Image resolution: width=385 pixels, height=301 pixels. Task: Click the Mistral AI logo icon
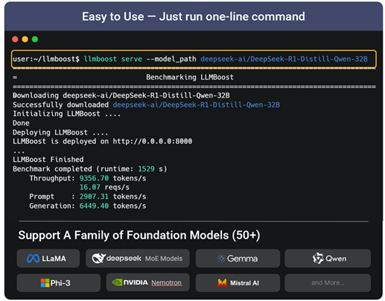click(222, 282)
